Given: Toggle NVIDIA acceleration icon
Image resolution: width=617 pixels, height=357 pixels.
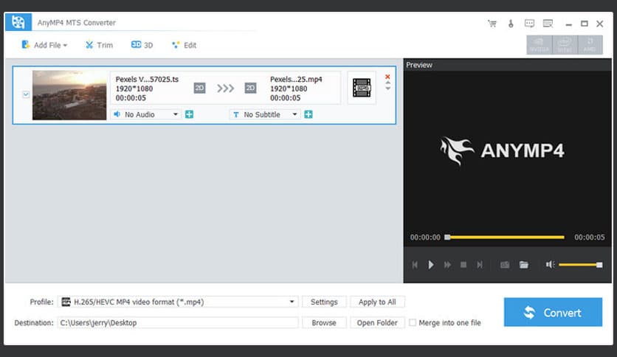Looking at the screenshot, I should coord(540,45).
